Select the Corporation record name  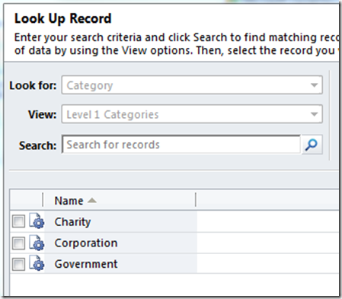coord(86,243)
